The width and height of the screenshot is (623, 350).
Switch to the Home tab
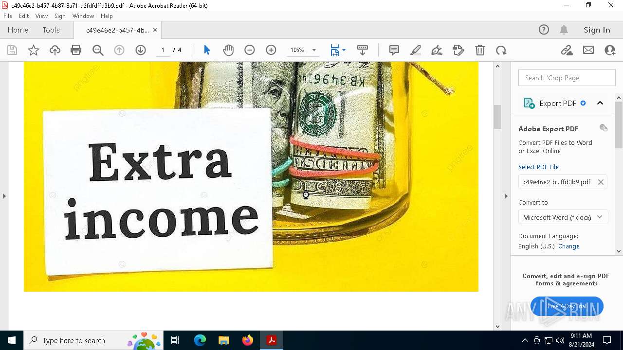[x=18, y=30]
